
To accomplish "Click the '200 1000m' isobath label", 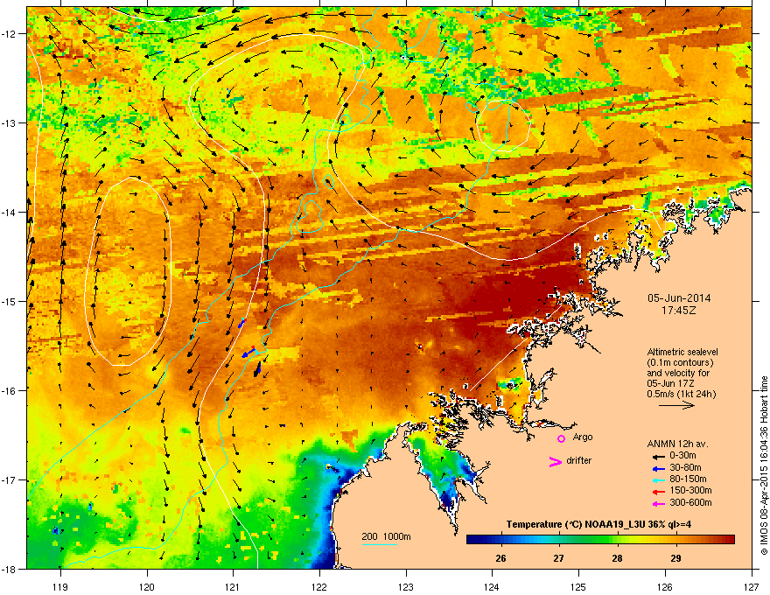I will 386,536.
